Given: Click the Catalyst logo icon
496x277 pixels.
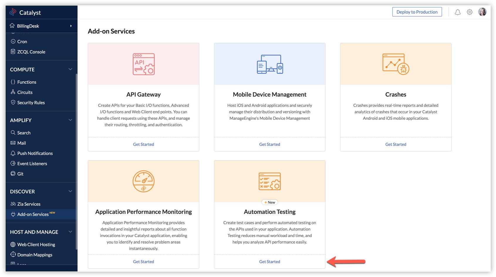Looking at the screenshot, I should [x=13, y=12].
